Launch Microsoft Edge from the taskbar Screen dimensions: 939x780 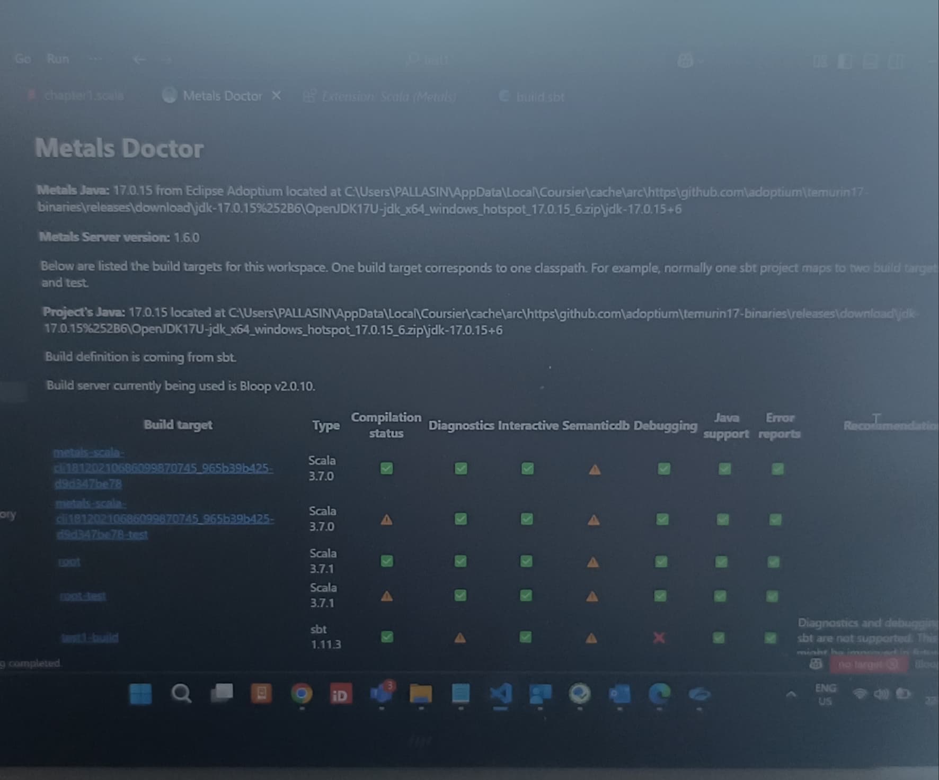pyautogui.click(x=659, y=694)
